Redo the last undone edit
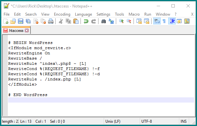Image resolution: width=197 pixels, height=126 pixels. point(94,21)
